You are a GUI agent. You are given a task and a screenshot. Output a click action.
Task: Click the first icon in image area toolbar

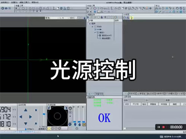(x=125, y=18)
